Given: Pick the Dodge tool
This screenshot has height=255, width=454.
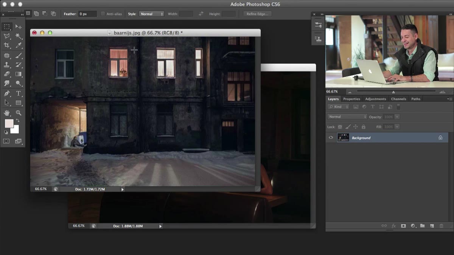Looking at the screenshot, I should pos(18,84).
